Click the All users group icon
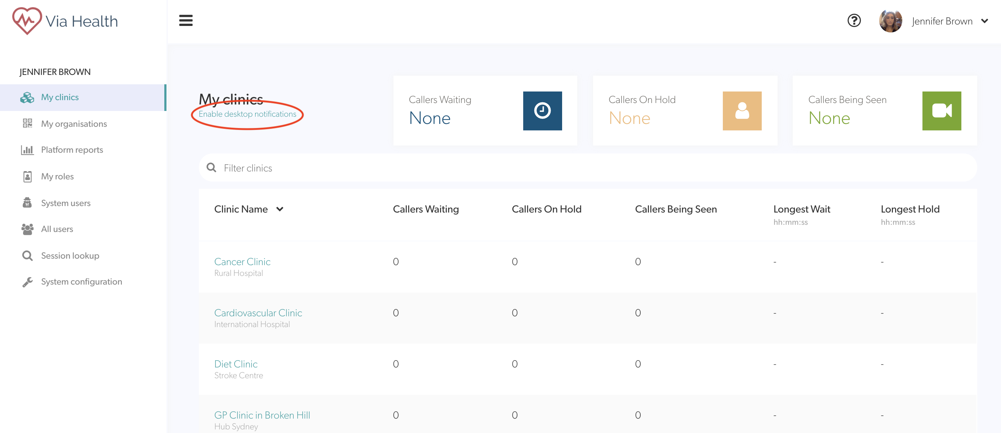The image size is (1001, 433). click(27, 229)
